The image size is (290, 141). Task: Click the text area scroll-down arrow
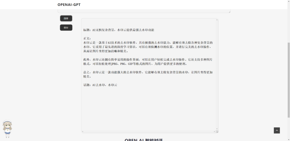pos(217,129)
